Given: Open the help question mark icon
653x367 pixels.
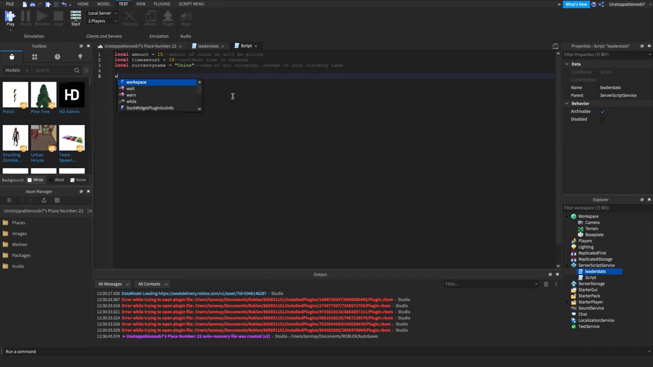Looking at the screenshot, I should [593, 4].
